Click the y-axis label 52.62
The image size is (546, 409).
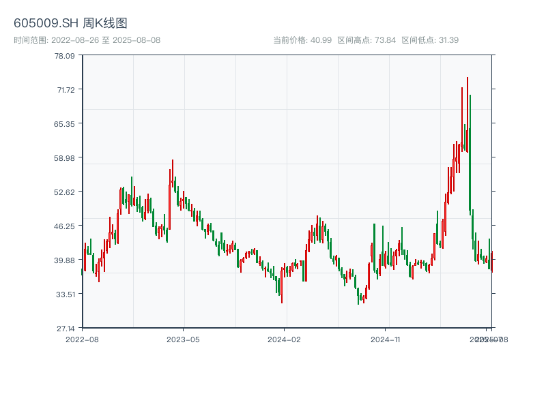click(x=64, y=192)
